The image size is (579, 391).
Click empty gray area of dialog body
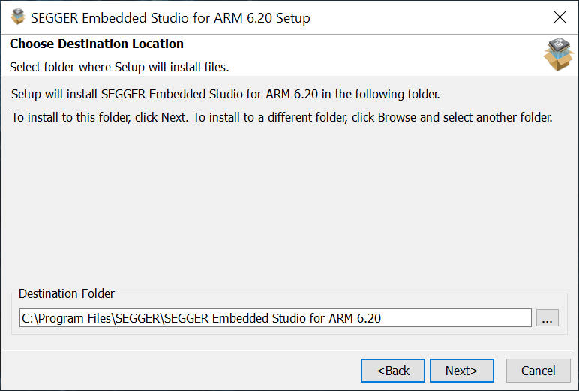[x=289, y=210]
